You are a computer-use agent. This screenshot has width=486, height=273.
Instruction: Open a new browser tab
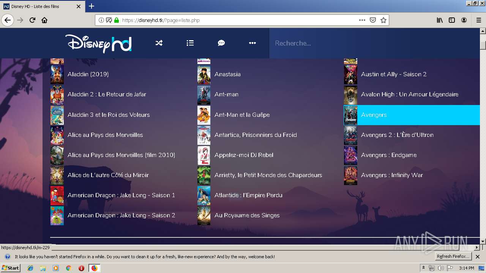[92, 6]
